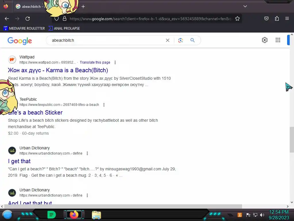The height and width of the screenshot is (221, 294).
Task: Open the second bookmark in bookmarks toolbar
Action: click(x=64, y=28)
